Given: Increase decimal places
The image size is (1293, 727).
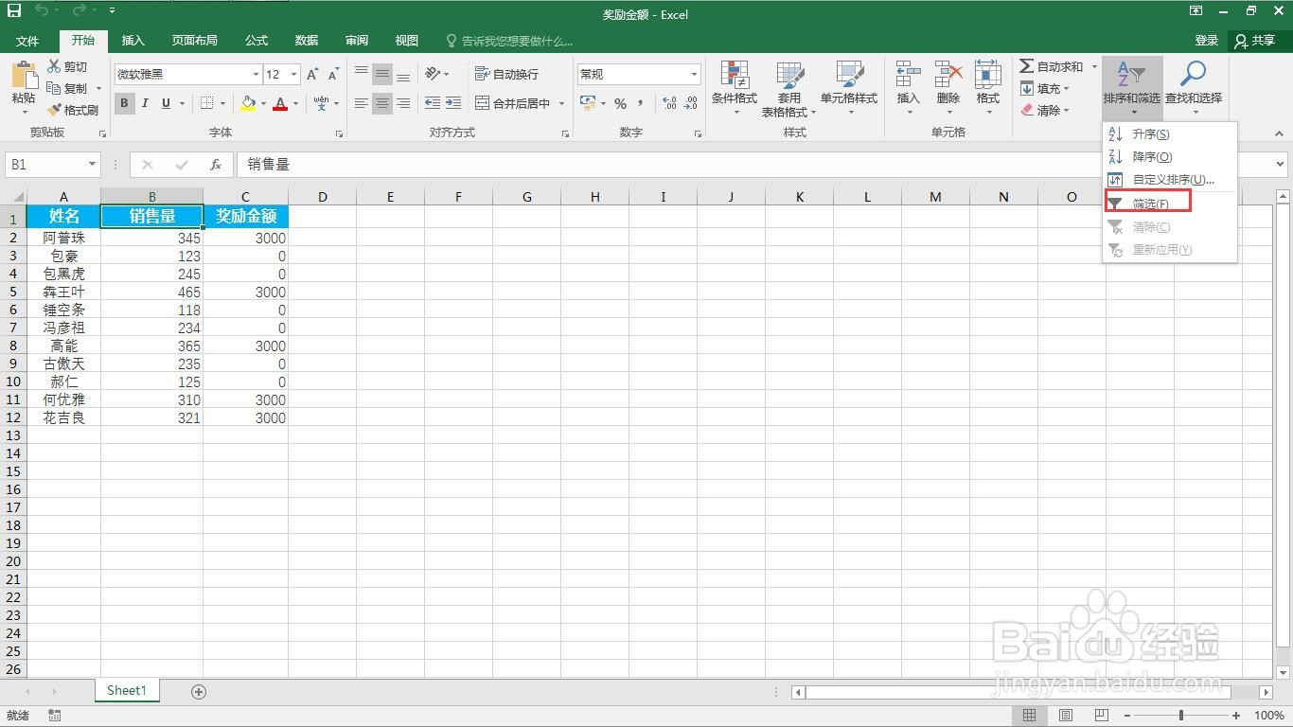Looking at the screenshot, I should coord(669,103).
